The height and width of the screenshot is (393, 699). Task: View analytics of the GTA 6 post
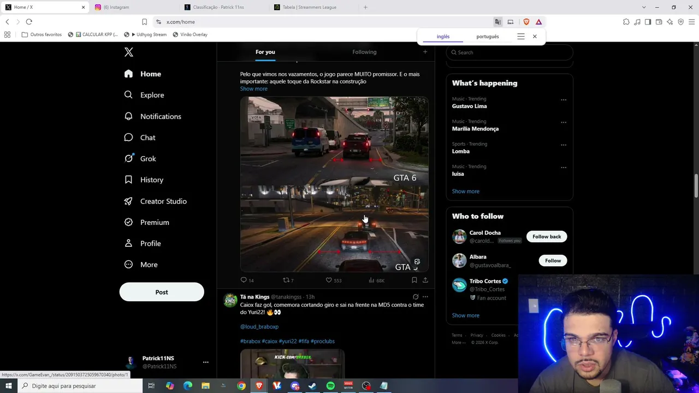376,280
